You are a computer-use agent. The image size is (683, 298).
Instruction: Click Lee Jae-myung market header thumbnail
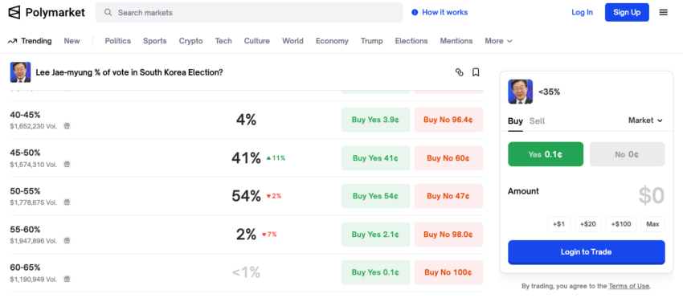coord(20,72)
